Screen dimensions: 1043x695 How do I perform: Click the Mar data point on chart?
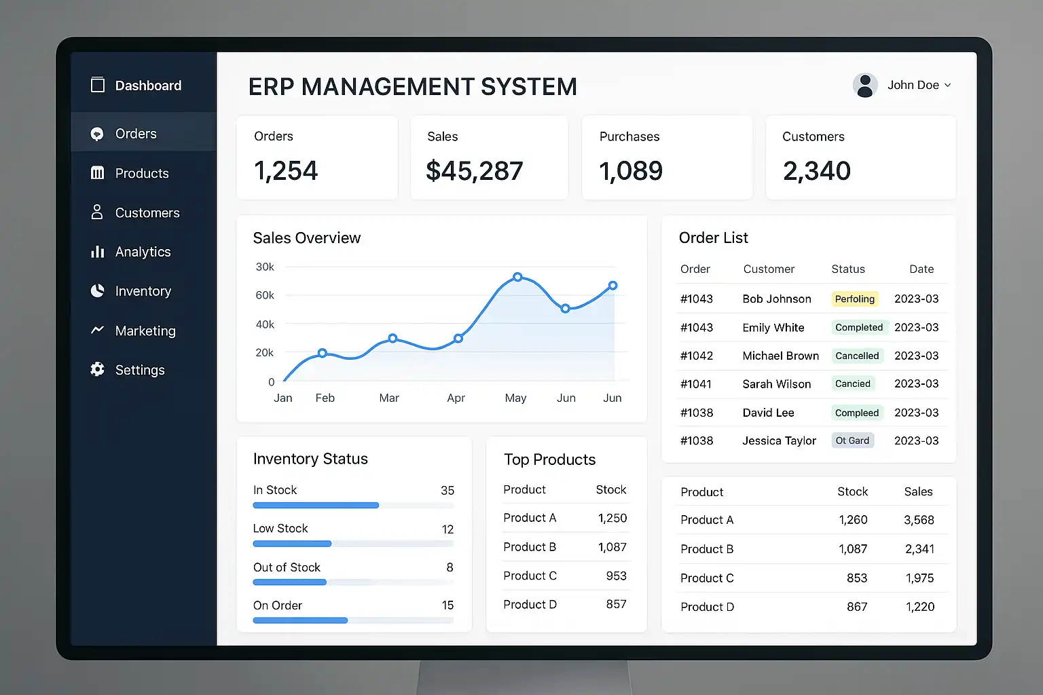pos(392,338)
